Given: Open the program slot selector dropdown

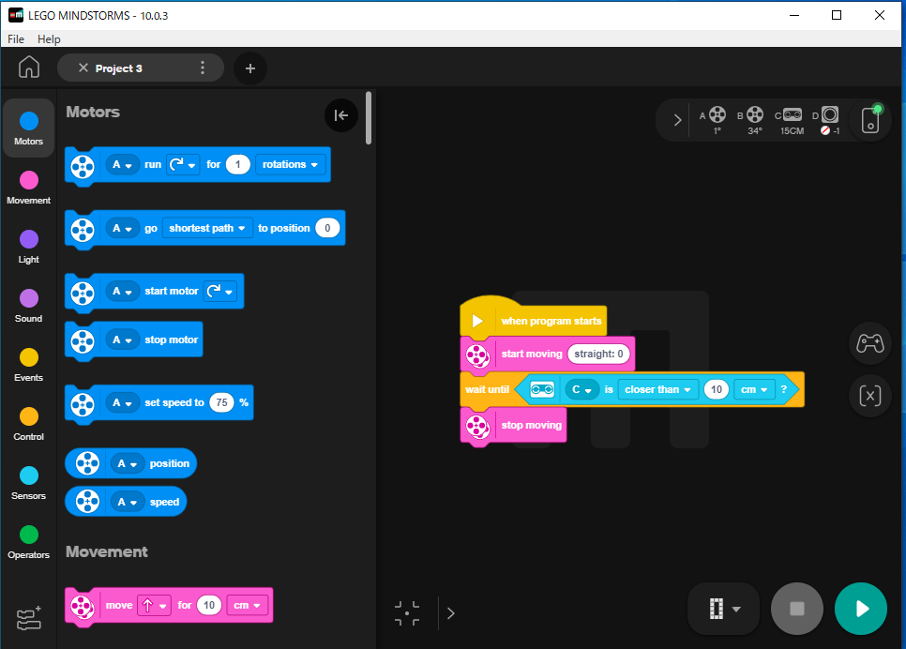Looking at the screenshot, I should tap(724, 609).
